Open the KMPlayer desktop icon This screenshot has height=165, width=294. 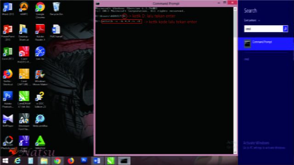(x=8, y=121)
